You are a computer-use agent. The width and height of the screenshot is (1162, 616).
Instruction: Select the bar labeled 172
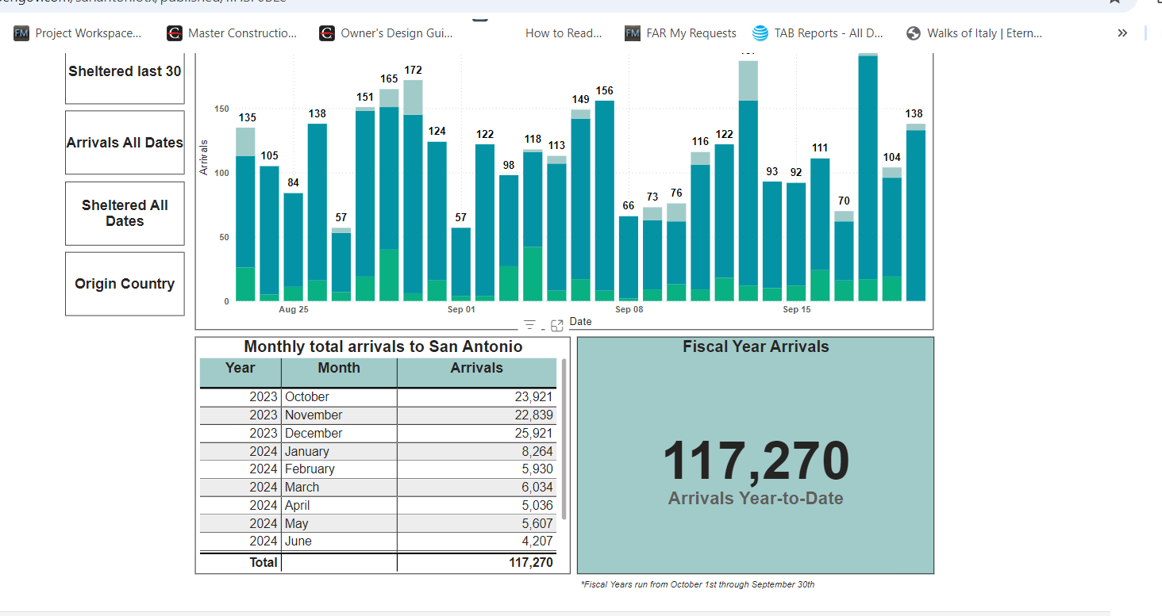pos(413,190)
